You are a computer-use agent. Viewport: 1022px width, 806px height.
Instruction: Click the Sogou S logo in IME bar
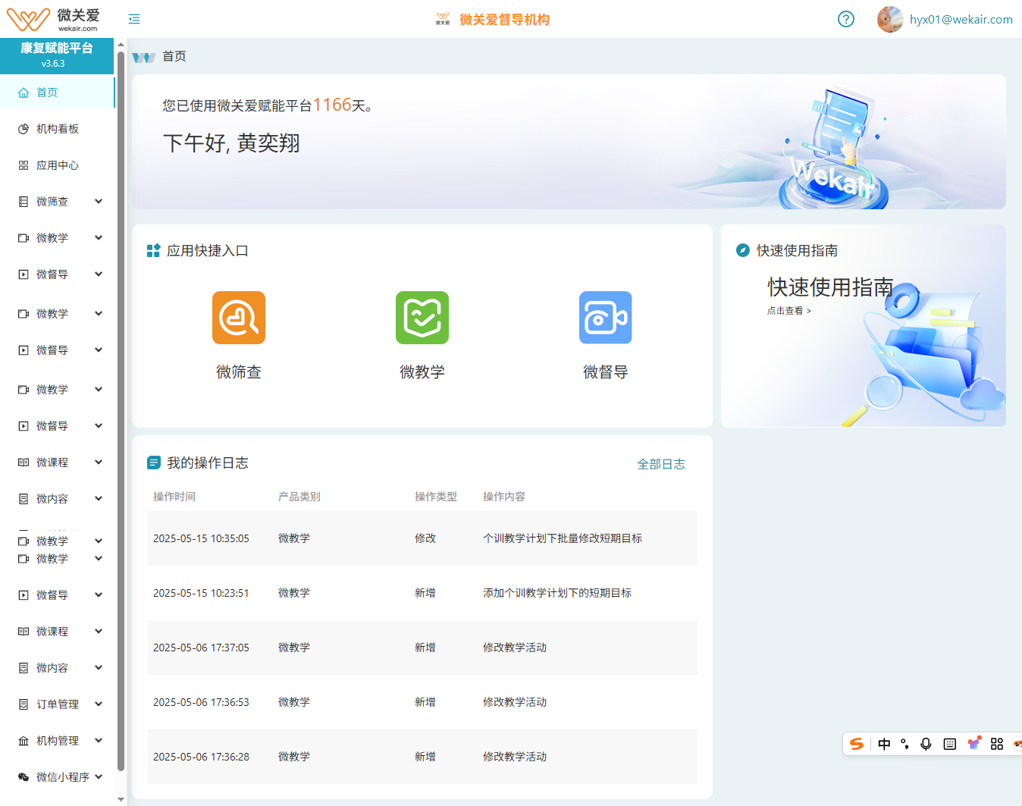(x=857, y=744)
